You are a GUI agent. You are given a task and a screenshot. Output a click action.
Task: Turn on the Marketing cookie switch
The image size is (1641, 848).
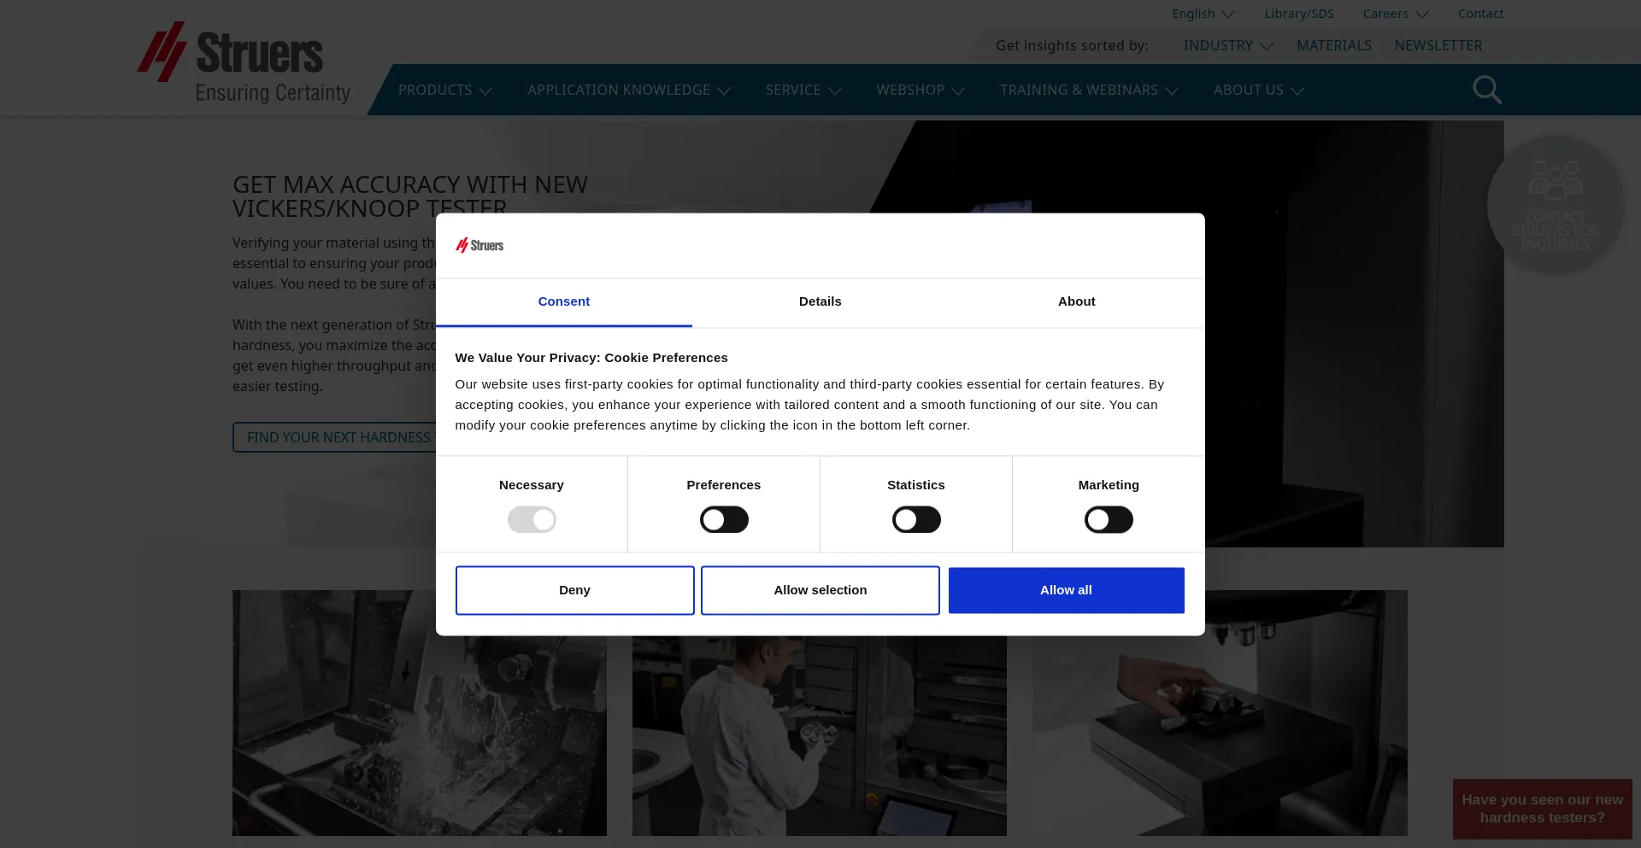pyautogui.click(x=1109, y=519)
